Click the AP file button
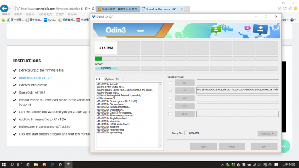The image size is (299, 168). point(184,91)
